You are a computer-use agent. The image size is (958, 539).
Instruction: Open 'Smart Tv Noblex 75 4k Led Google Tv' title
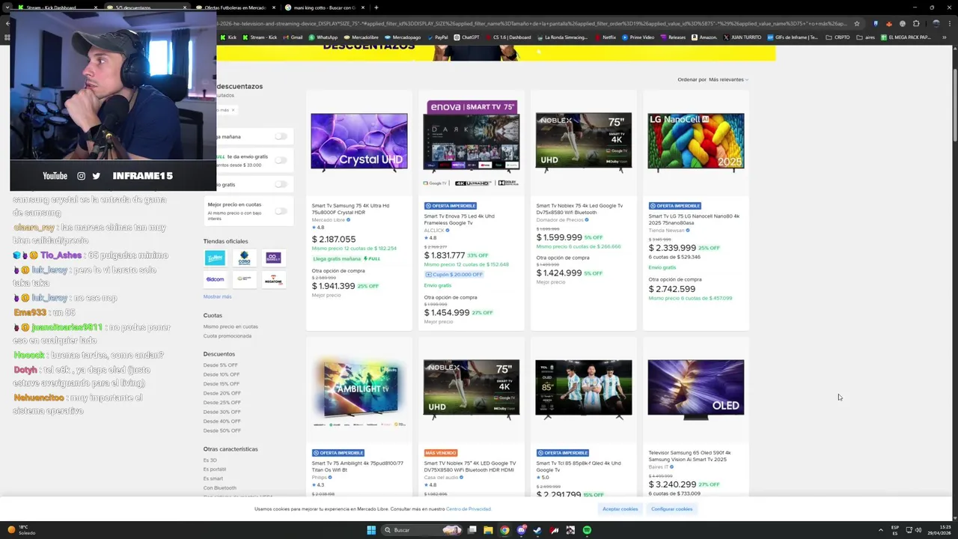point(579,209)
